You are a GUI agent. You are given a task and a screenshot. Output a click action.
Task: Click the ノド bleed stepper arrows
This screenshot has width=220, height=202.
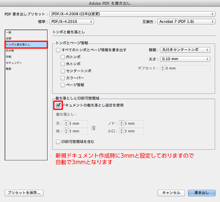point(122,124)
